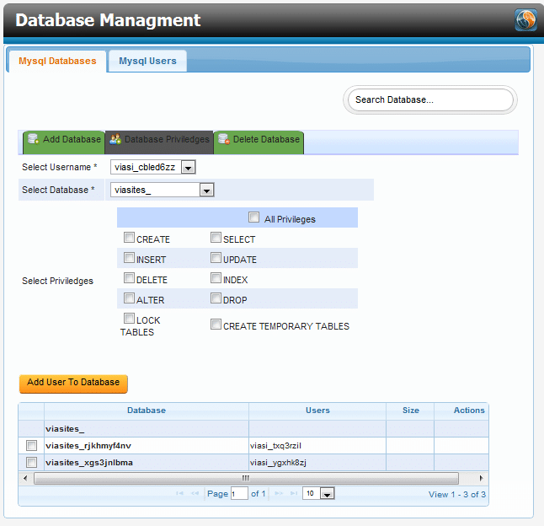This screenshot has height=526, width=544.
Task: Click the globe logo icon in header
Action: [x=526, y=20]
